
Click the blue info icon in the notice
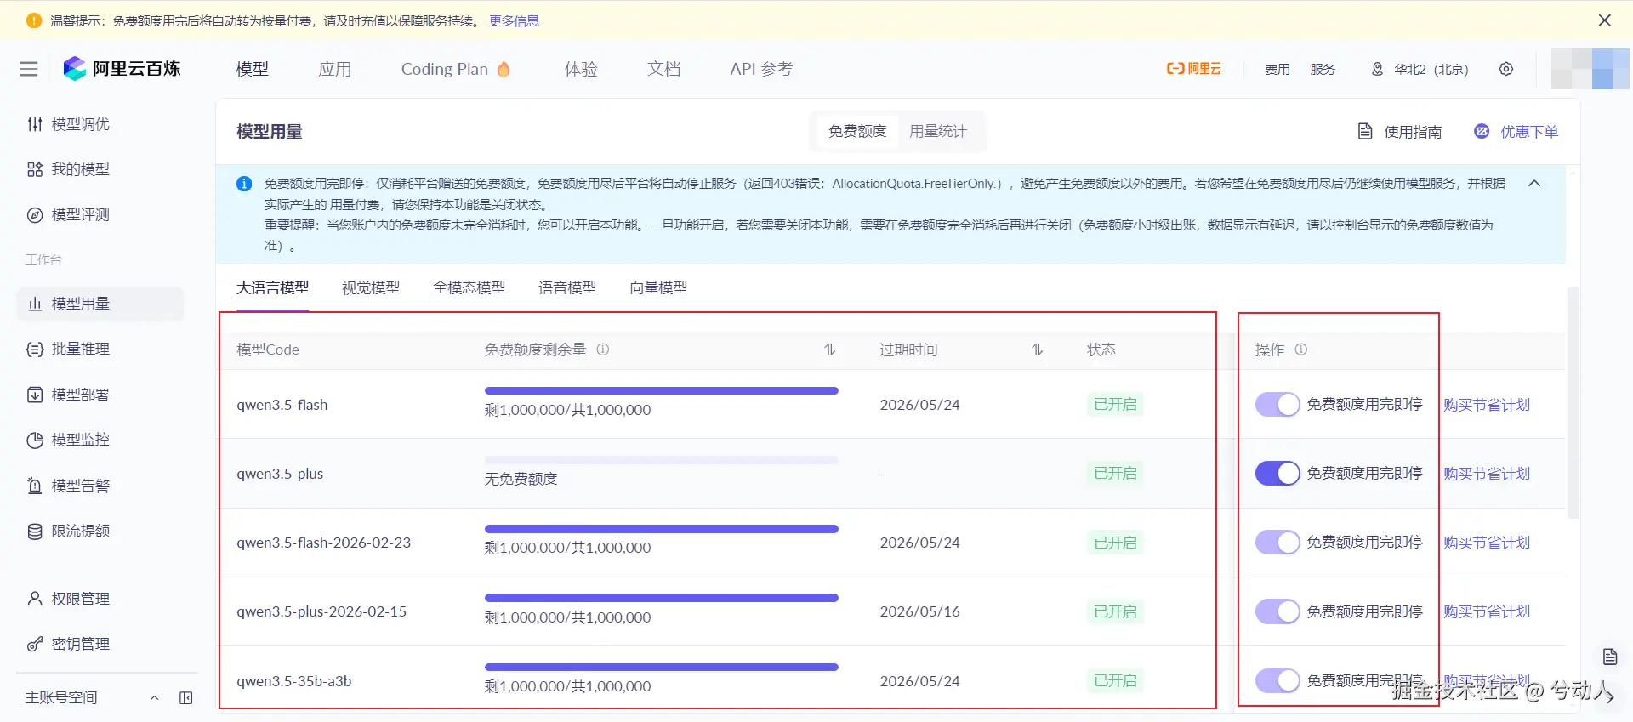pos(244,184)
